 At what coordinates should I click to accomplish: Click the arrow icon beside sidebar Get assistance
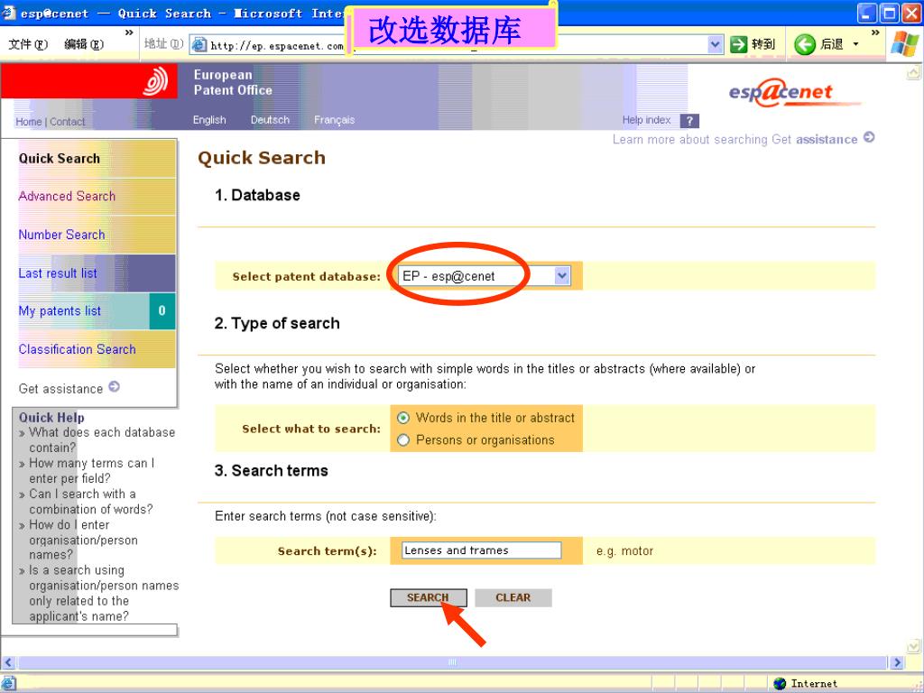click(115, 386)
